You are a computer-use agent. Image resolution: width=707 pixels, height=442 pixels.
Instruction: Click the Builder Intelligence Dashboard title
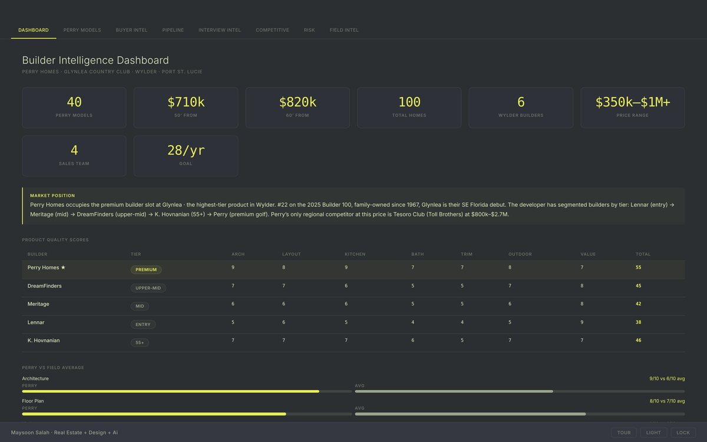click(95, 60)
